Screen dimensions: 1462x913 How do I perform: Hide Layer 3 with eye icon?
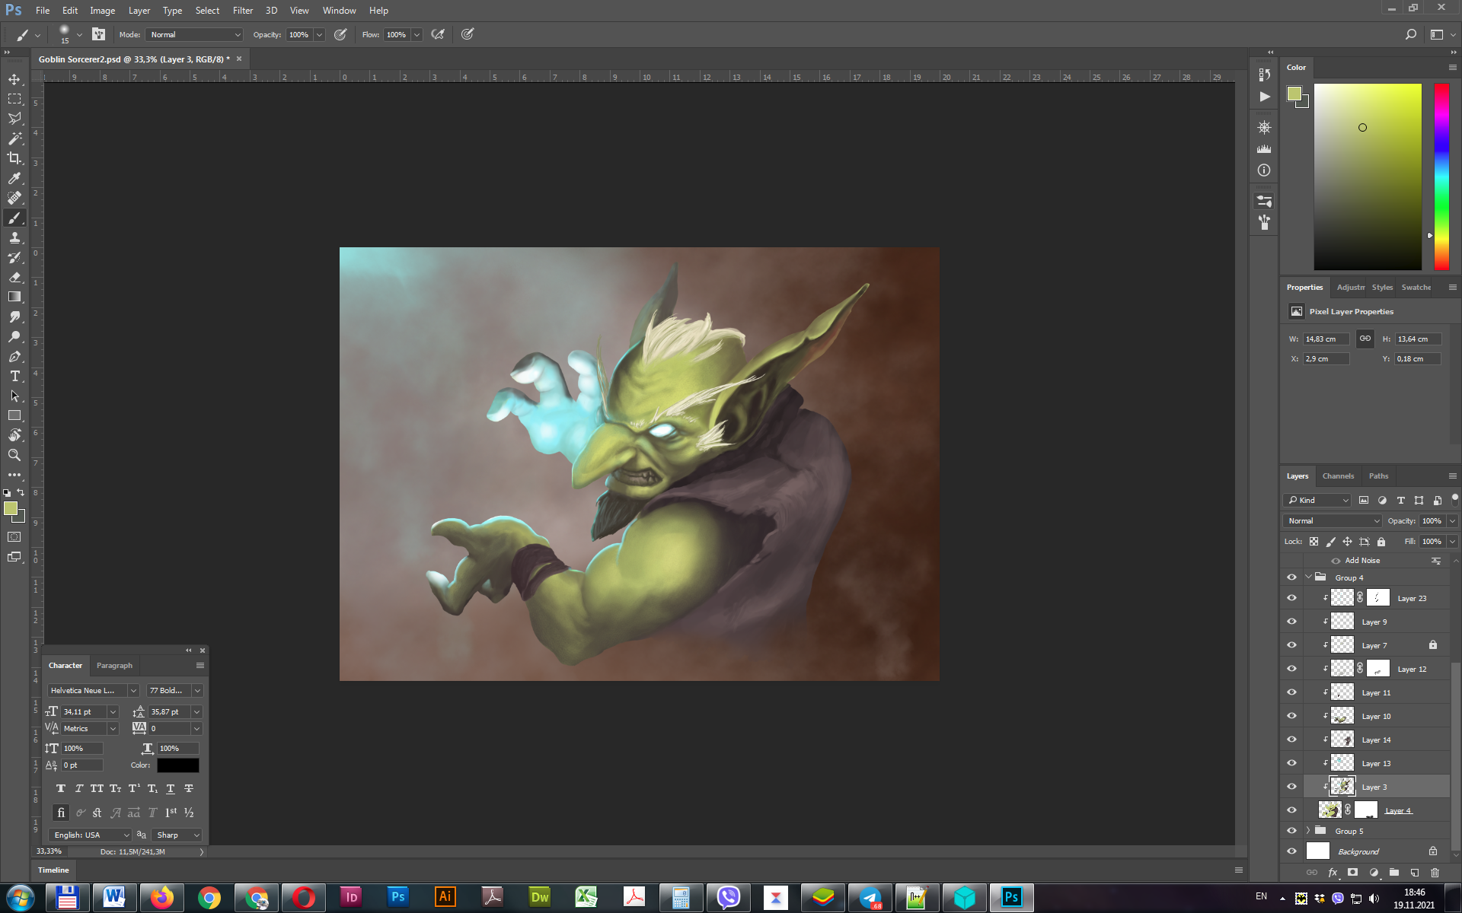tap(1291, 787)
